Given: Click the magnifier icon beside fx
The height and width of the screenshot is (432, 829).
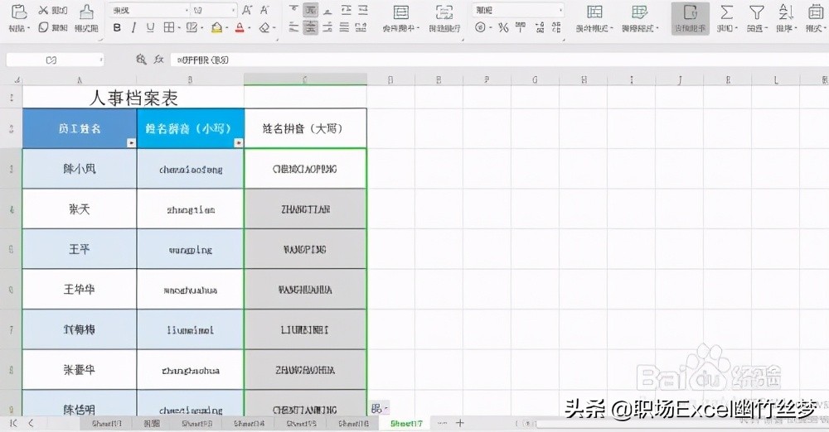Looking at the screenshot, I should pos(141,60).
